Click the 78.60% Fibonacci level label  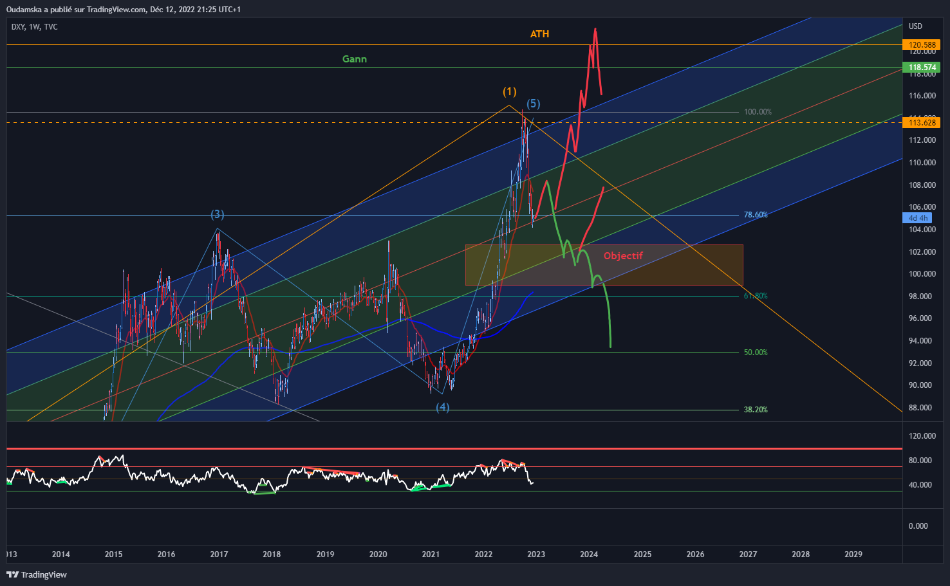tap(756, 215)
